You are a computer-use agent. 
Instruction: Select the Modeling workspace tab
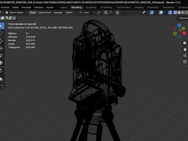[77, 7]
